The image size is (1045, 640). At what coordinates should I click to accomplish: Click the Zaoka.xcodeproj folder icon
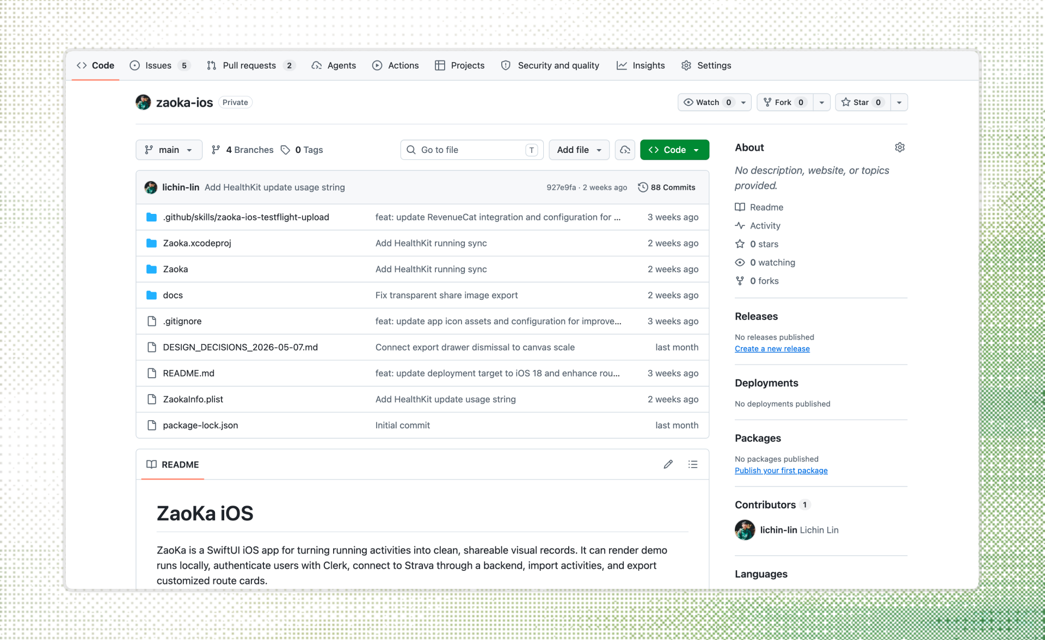pos(152,243)
